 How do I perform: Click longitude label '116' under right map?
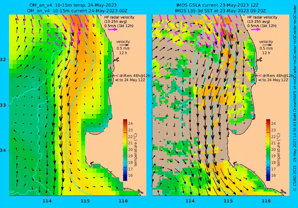pos(266,201)
